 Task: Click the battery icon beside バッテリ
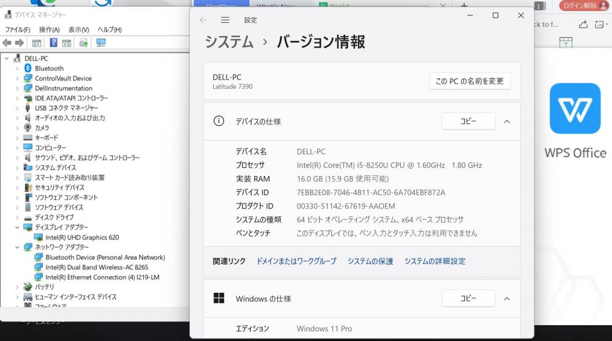tap(28, 287)
